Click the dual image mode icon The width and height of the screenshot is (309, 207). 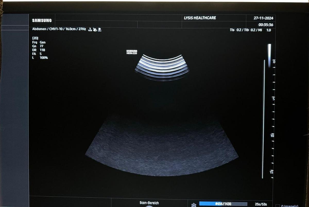tap(100, 30)
